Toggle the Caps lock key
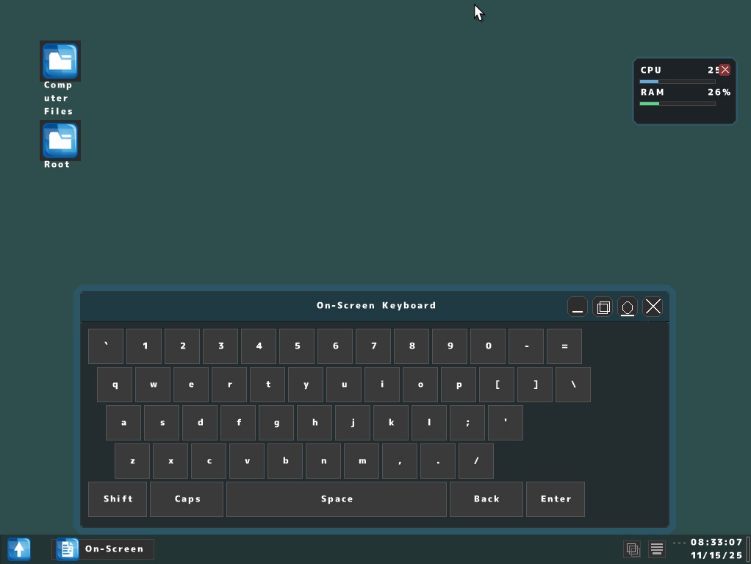751x564 pixels. (186, 499)
